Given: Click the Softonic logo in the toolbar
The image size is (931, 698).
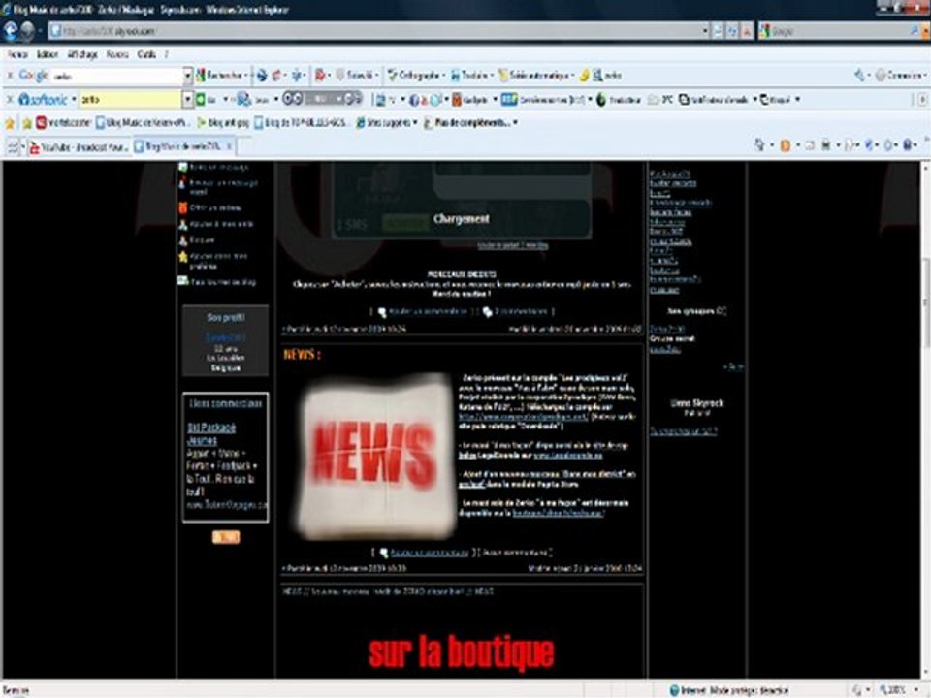Looking at the screenshot, I should pos(43,99).
